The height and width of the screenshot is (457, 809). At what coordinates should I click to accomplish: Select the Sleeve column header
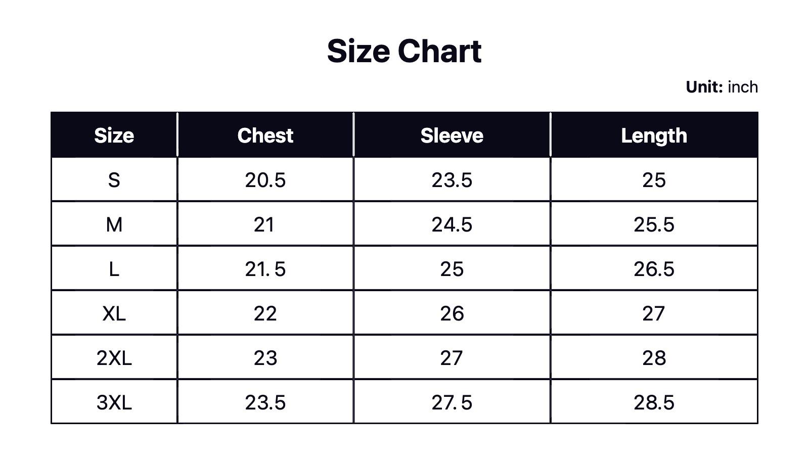452,135
